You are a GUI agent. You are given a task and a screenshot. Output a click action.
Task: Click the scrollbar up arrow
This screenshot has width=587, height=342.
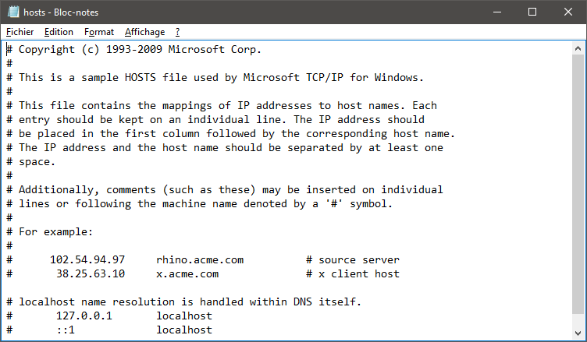[x=578, y=48]
